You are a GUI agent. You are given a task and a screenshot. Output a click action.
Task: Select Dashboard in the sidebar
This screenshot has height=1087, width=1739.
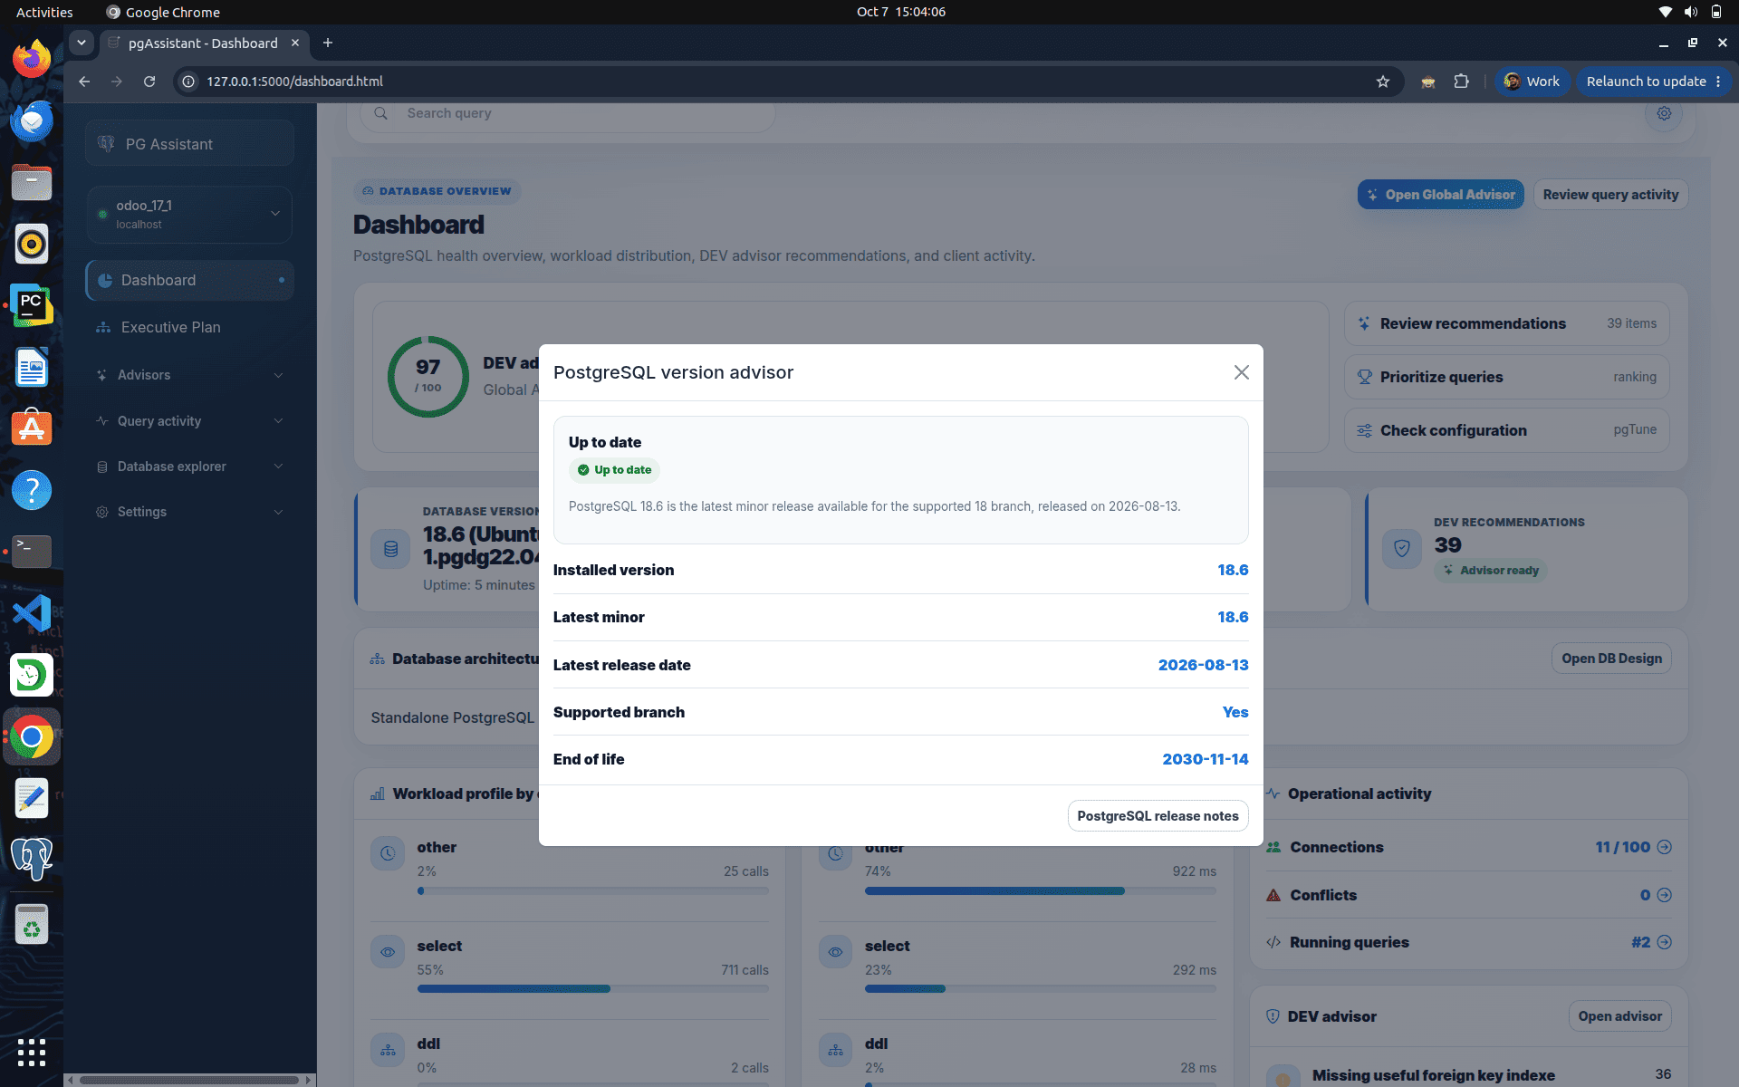click(x=190, y=280)
